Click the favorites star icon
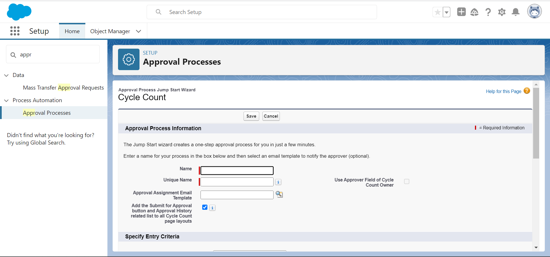550x257 pixels. [x=437, y=12]
